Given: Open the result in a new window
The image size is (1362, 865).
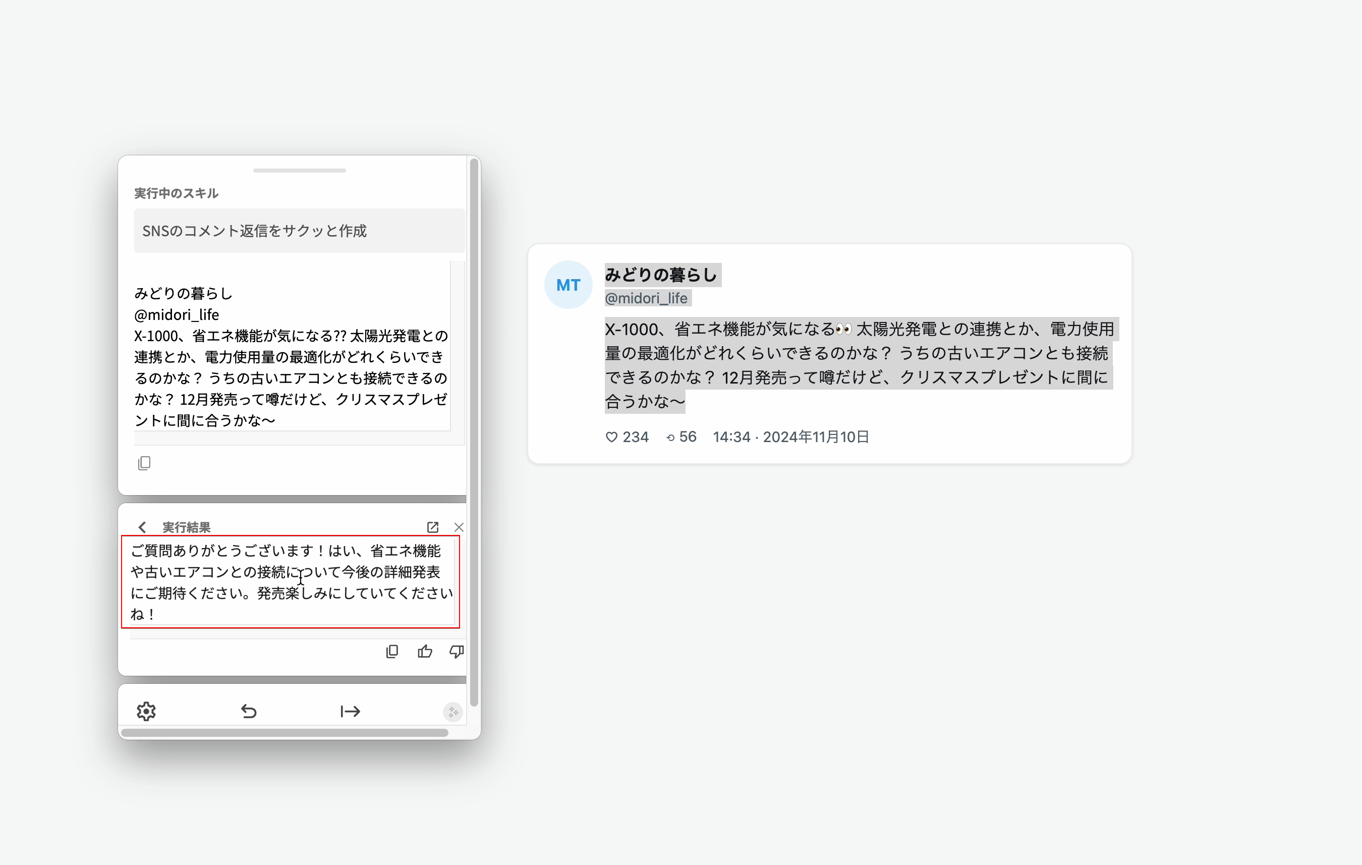Looking at the screenshot, I should (x=433, y=527).
